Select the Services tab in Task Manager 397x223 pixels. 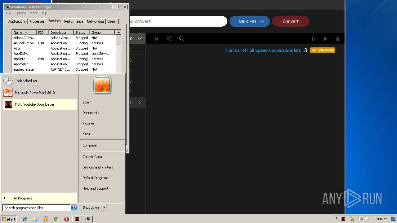point(54,21)
